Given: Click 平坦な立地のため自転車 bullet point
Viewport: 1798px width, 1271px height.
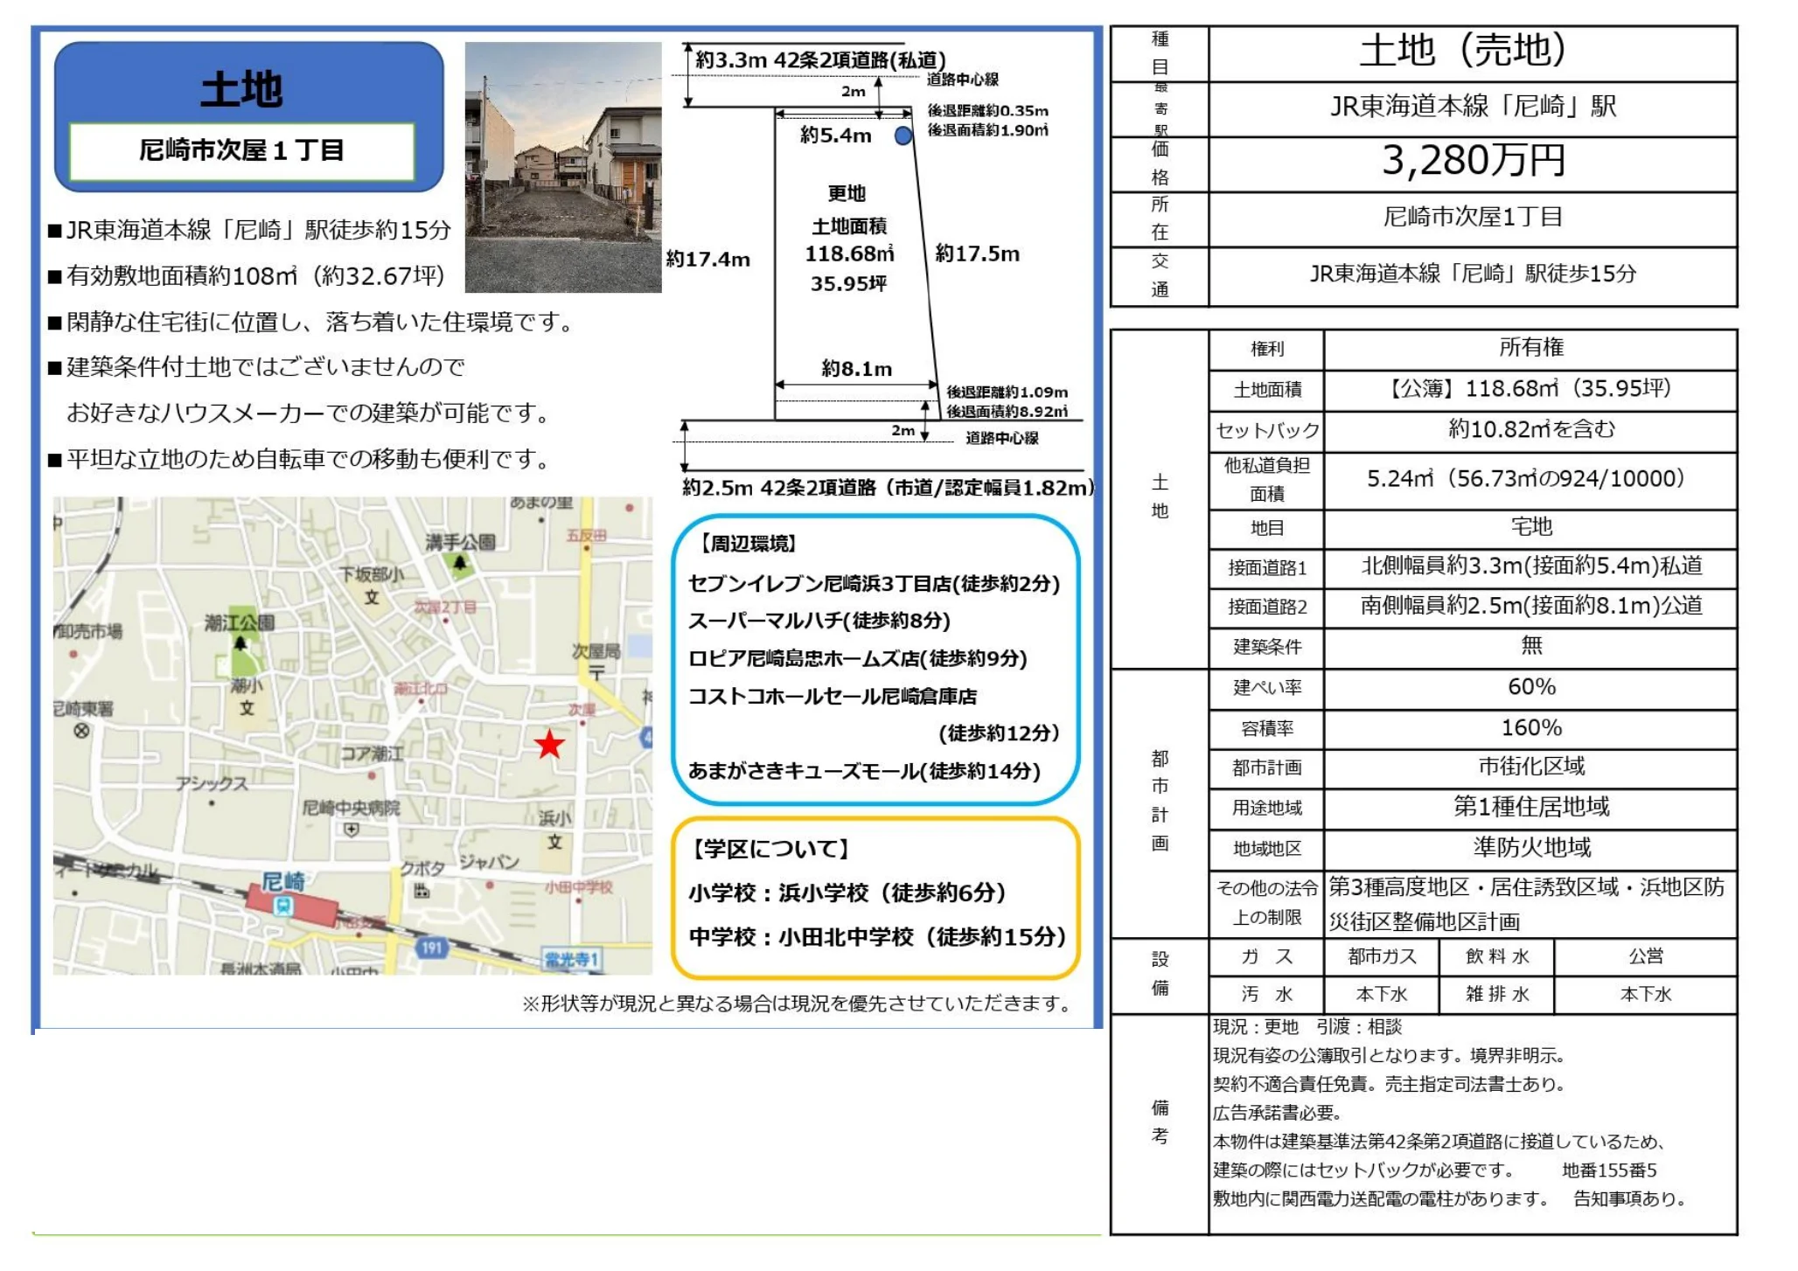Looking at the screenshot, I should pos(299,459).
